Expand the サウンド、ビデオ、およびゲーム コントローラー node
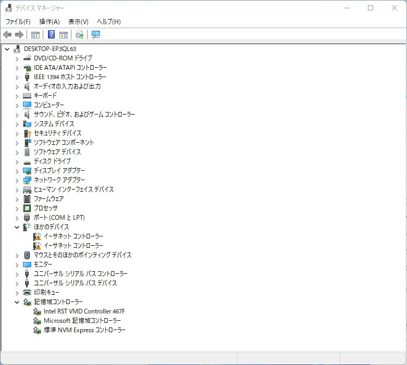The image size is (407, 365). [x=17, y=115]
